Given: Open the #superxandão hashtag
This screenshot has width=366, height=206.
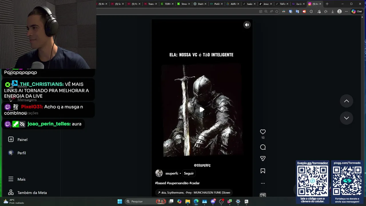Looking at the screenshot, I should [178, 183].
